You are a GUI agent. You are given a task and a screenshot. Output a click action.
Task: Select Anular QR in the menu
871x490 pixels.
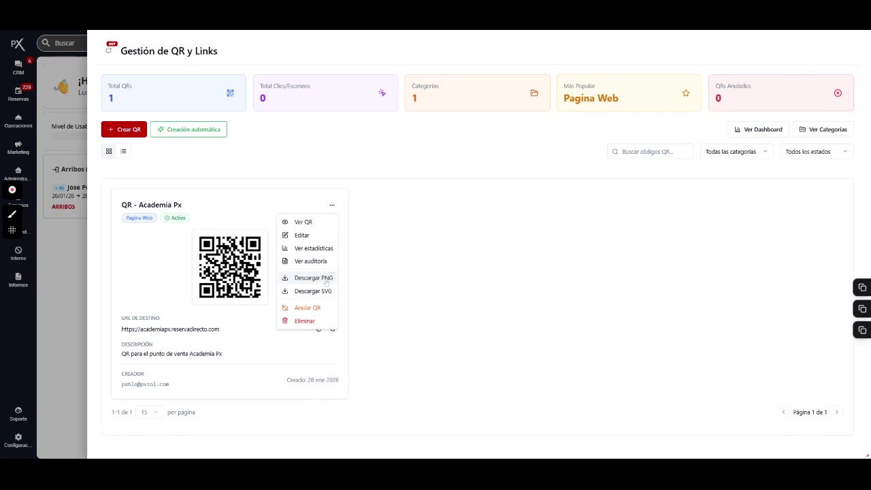pyautogui.click(x=307, y=308)
